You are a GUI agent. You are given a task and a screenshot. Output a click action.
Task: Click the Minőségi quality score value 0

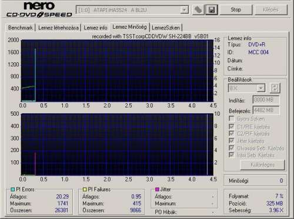(282, 181)
